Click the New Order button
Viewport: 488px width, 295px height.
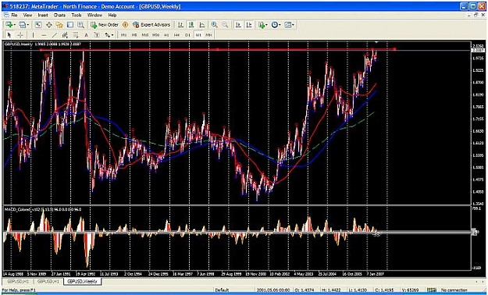click(x=105, y=25)
